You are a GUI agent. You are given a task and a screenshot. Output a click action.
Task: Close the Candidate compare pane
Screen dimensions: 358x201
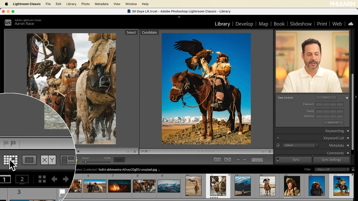tap(270, 152)
